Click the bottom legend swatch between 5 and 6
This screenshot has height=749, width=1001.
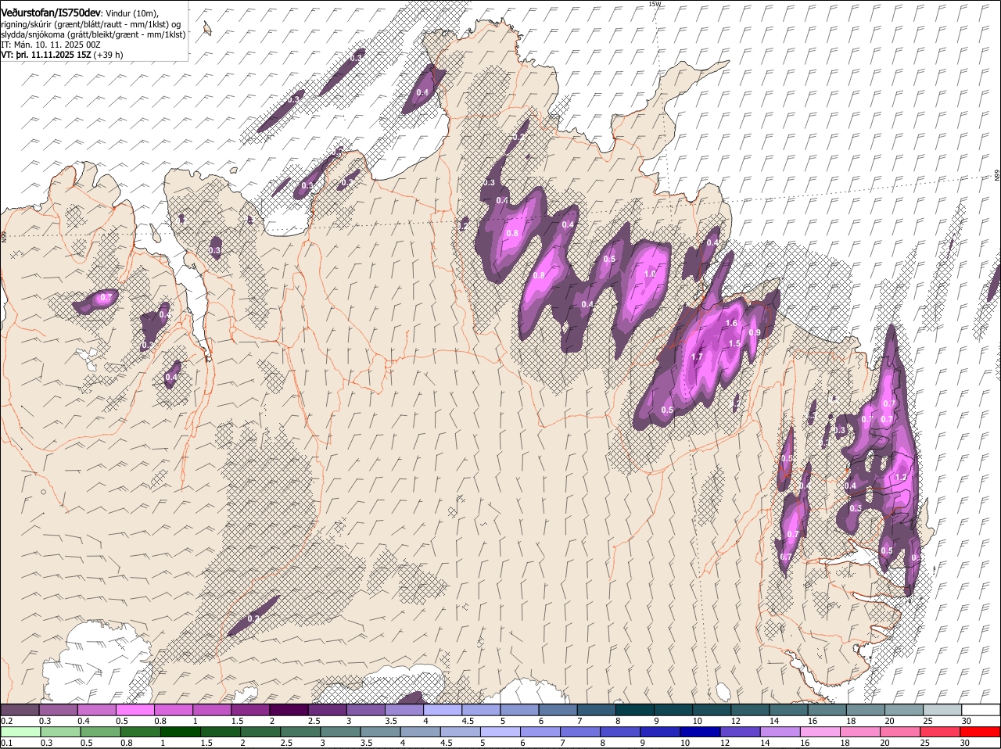[x=500, y=732]
